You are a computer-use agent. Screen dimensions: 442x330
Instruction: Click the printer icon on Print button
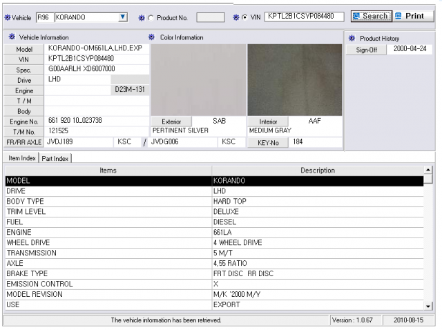pos(398,16)
